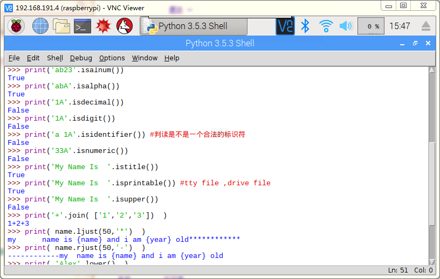Open the Bluetooth tray menu
This screenshot has width=440, height=279.
pyautogui.click(x=305, y=26)
